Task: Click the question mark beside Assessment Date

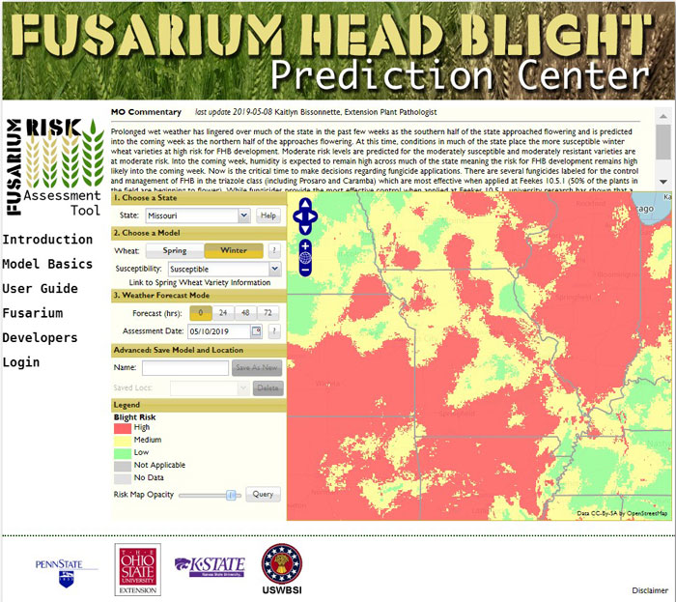Action: pyautogui.click(x=273, y=331)
